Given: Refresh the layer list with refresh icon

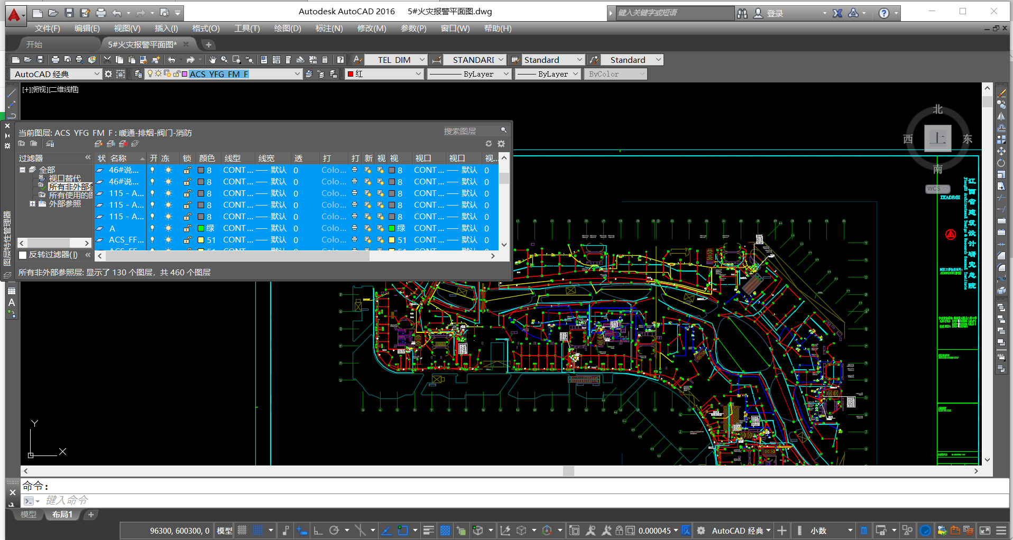Looking at the screenshot, I should (489, 144).
